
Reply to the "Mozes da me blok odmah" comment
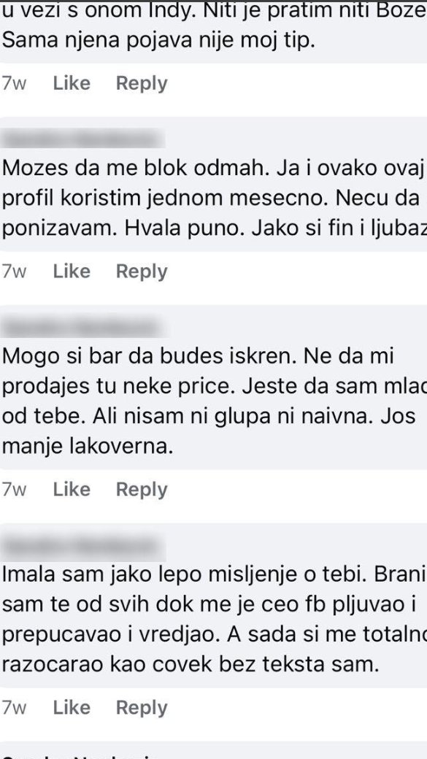click(142, 271)
